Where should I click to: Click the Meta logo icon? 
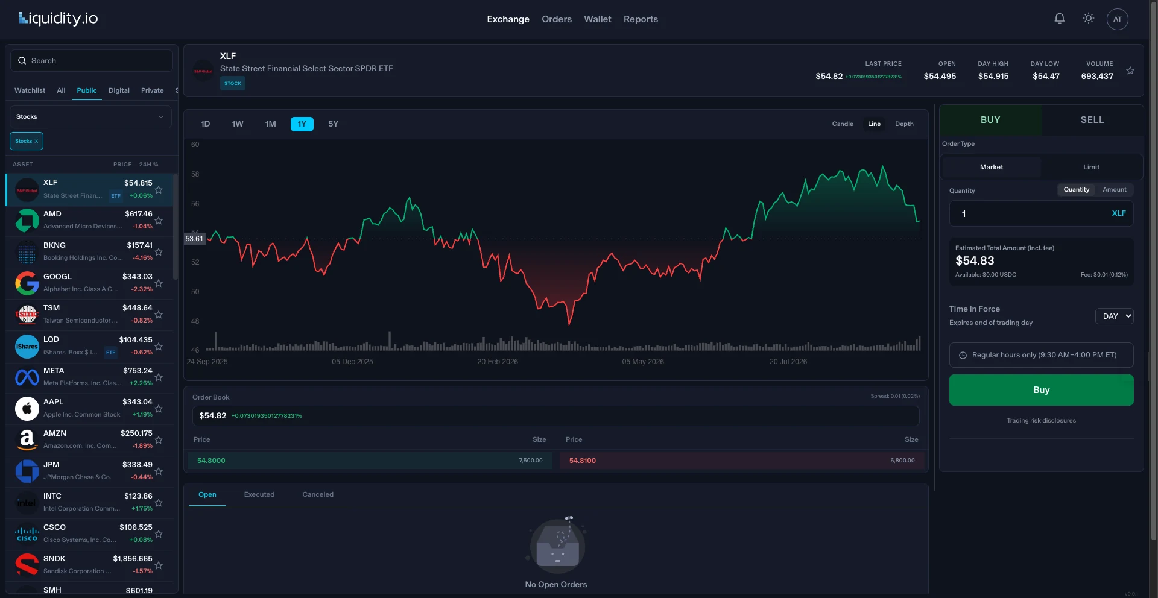pyautogui.click(x=27, y=377)
